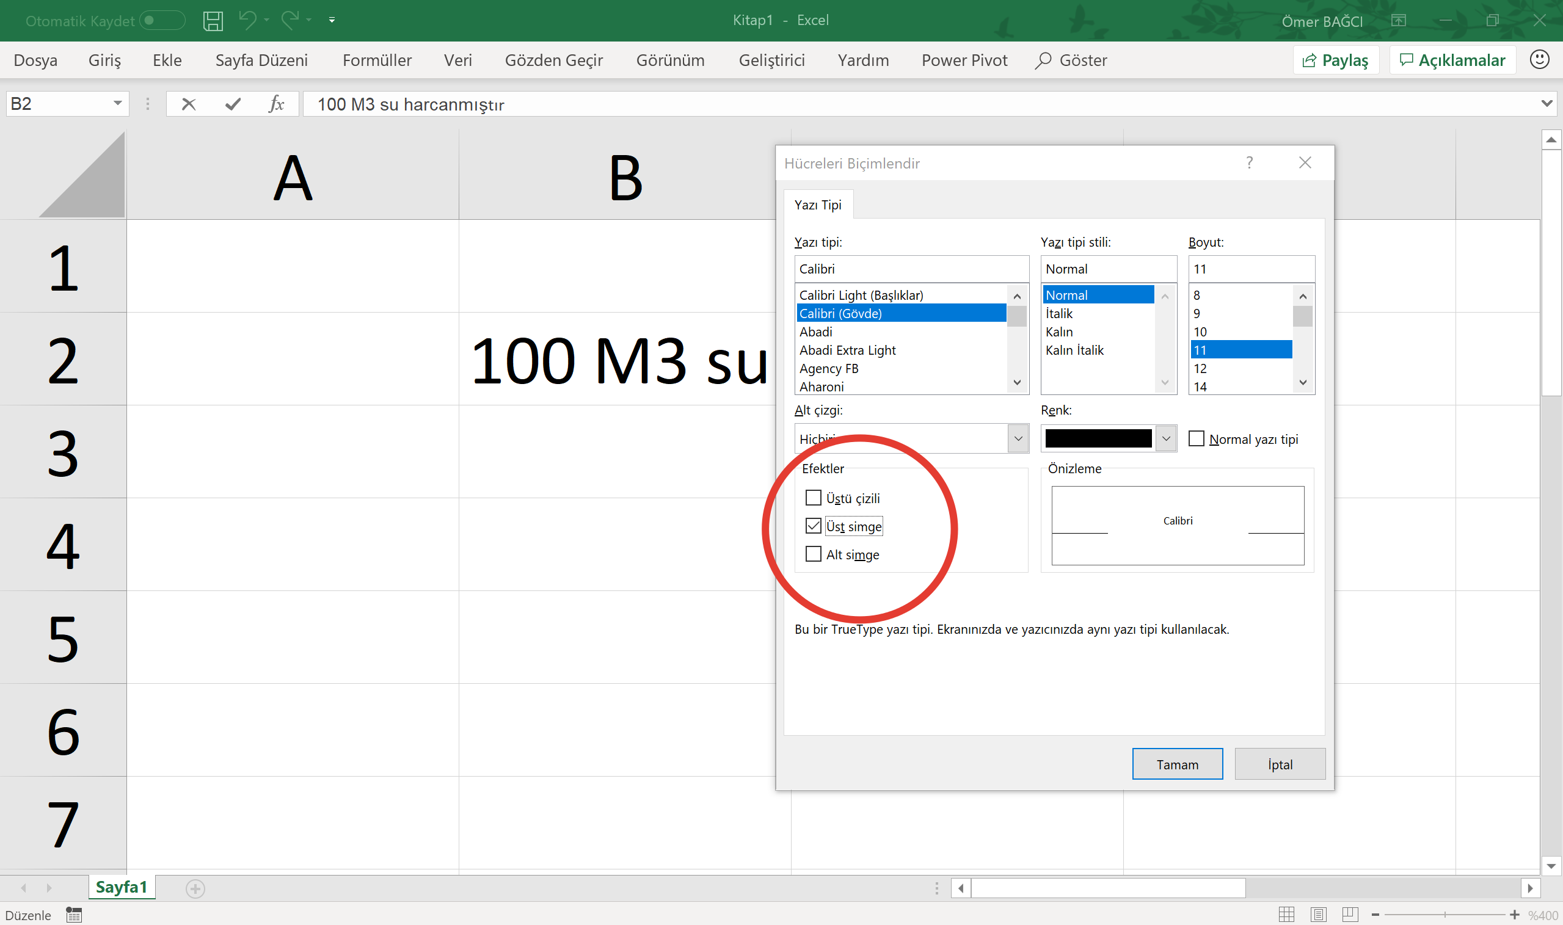1563x925 pixels.
Task: Open the Formüller ribbon tab
Action: point(377,60)
